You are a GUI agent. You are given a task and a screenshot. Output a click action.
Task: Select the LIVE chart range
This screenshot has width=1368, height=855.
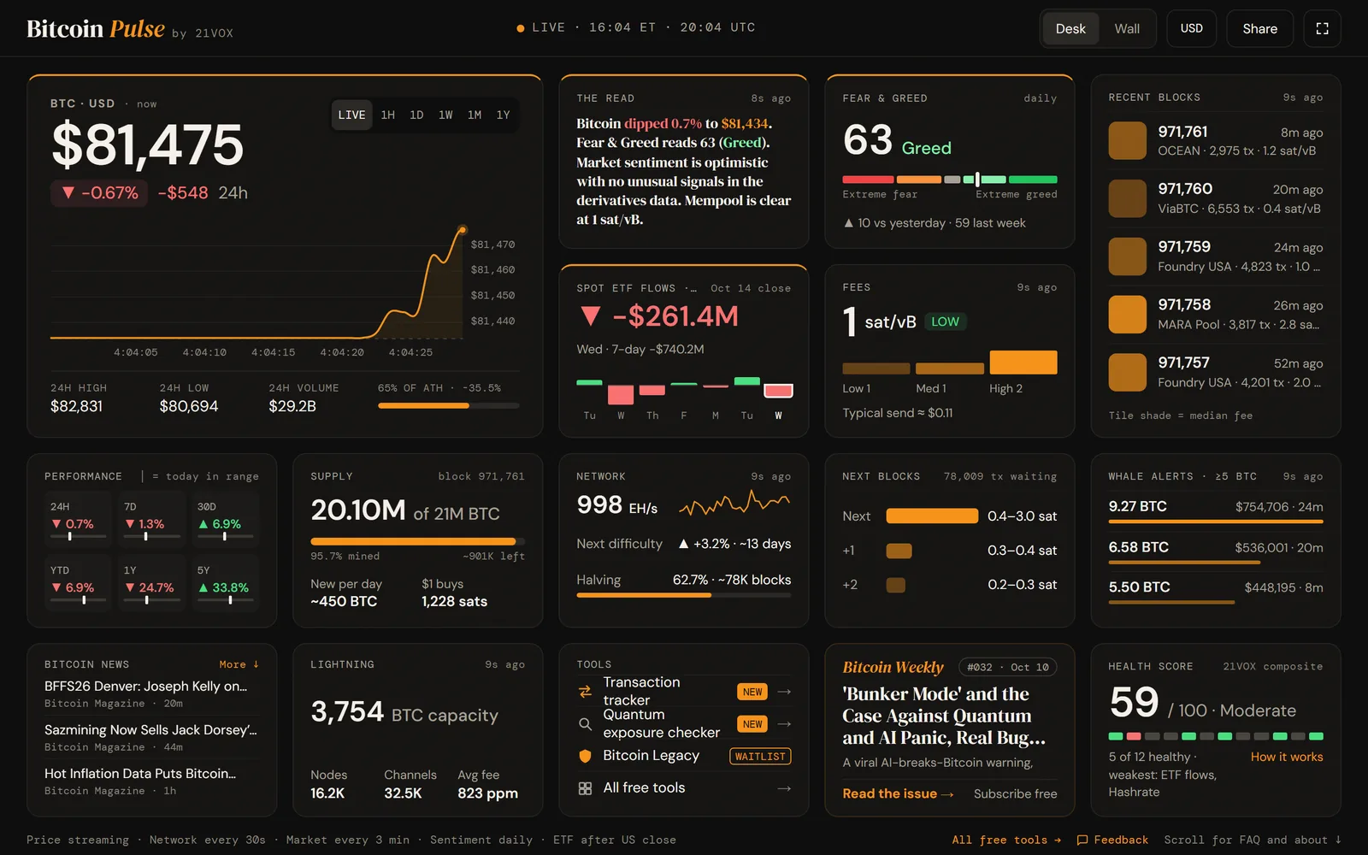coord(351,115)
